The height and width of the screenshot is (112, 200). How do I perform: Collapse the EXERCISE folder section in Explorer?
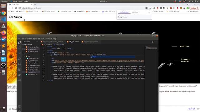coord(23,54)
